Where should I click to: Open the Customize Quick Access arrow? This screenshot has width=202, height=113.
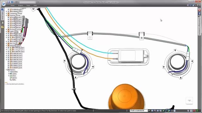pyautogui.click(x=38, y=2)
